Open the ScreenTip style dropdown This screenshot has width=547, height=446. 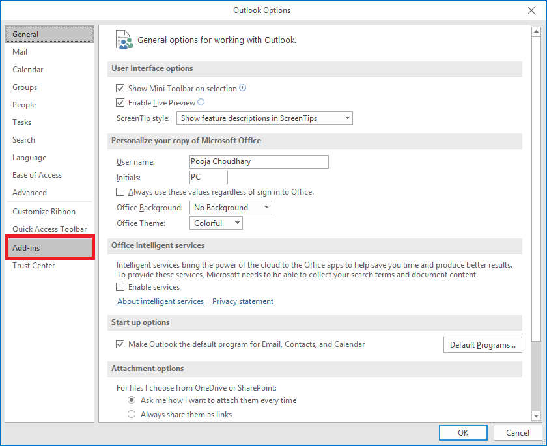pos(264,118)
